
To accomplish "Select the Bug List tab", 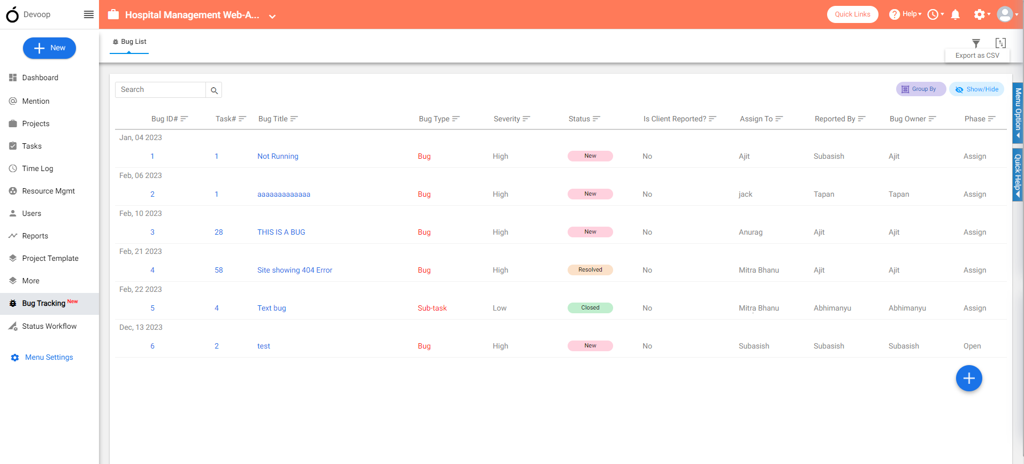I will click(x=129, y=42).
